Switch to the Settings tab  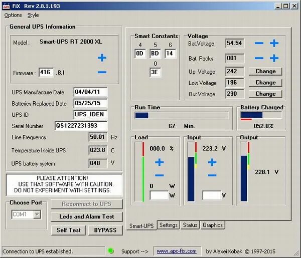coord(169,225)
